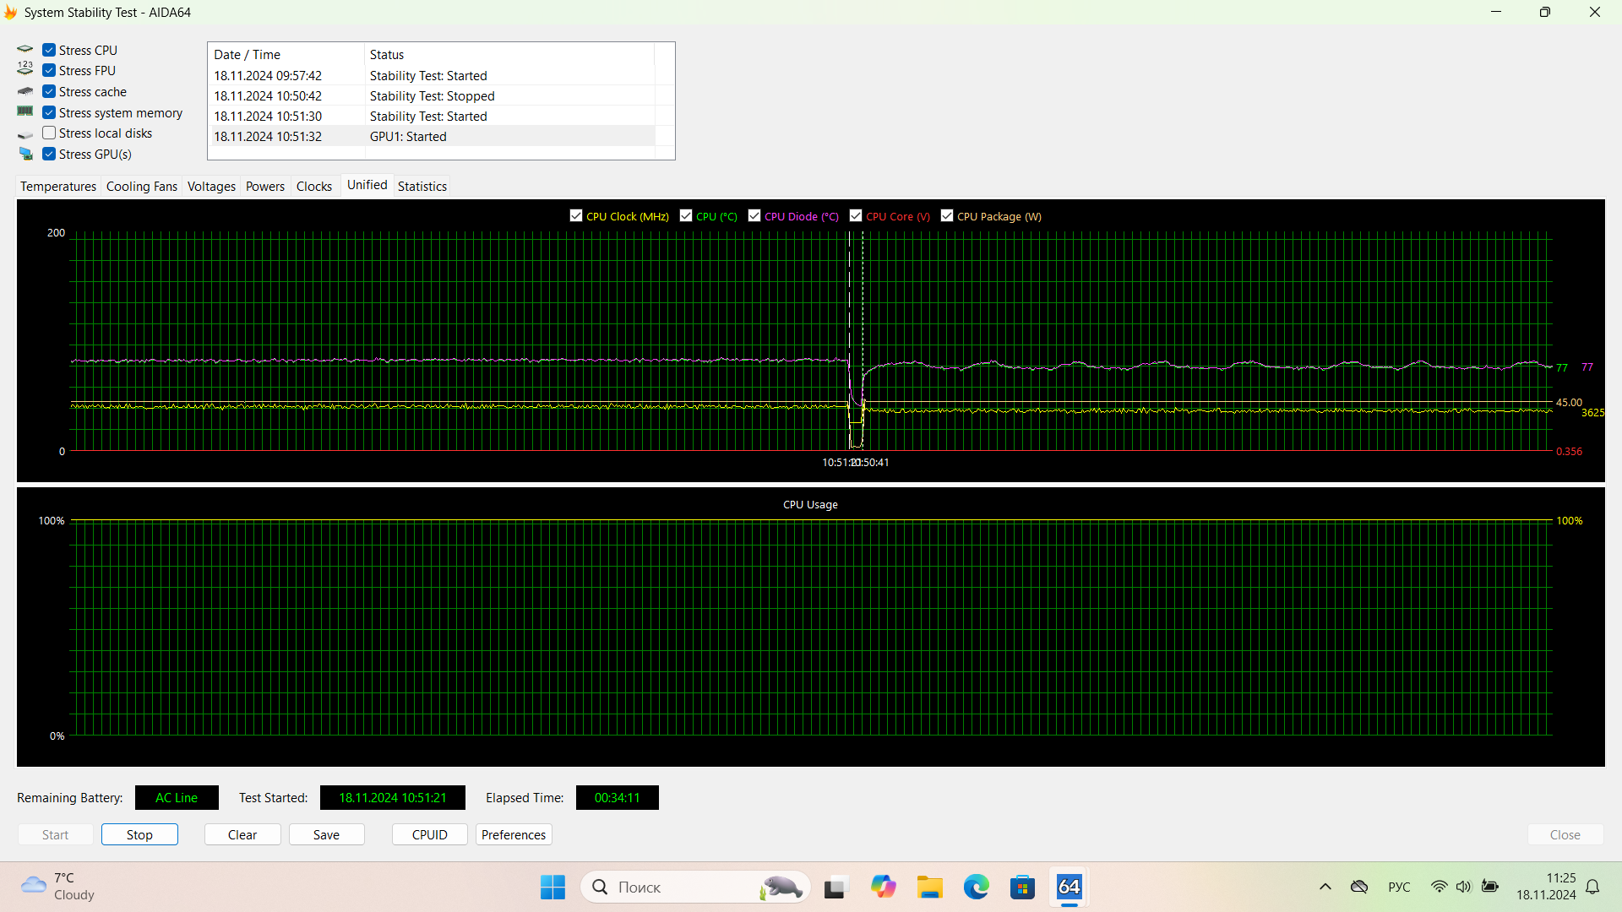Click the Preferences button

pyautogui.click(x=513, y=835)
